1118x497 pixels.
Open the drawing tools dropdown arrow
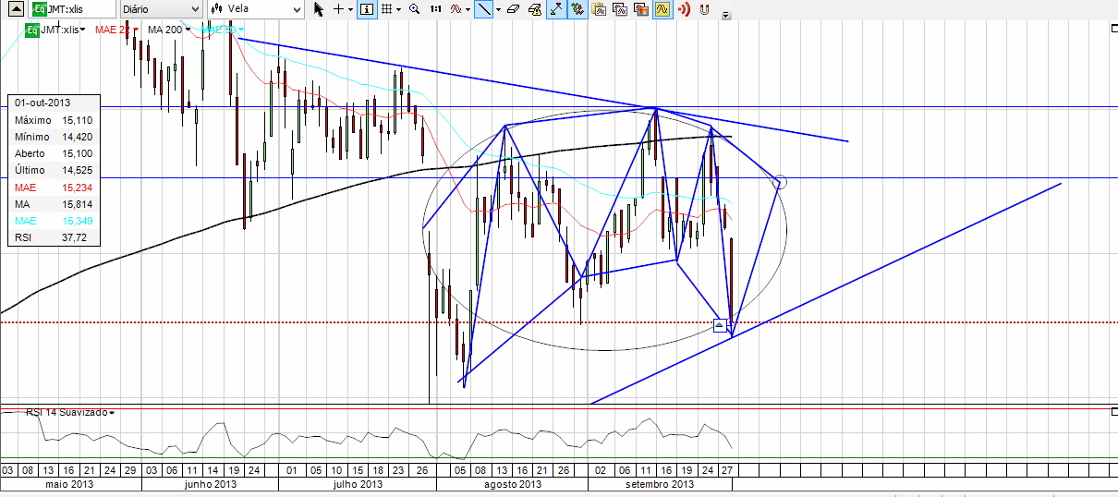click(x=498, y=9)
